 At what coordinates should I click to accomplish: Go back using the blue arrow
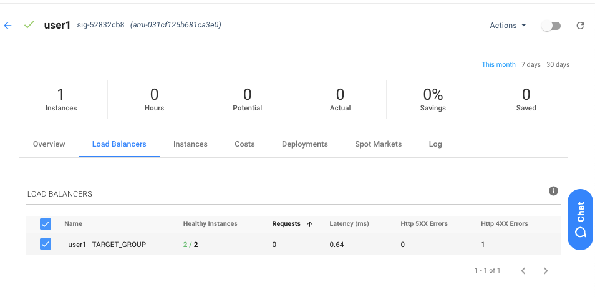pyautogui.click(x=7, y=26)
